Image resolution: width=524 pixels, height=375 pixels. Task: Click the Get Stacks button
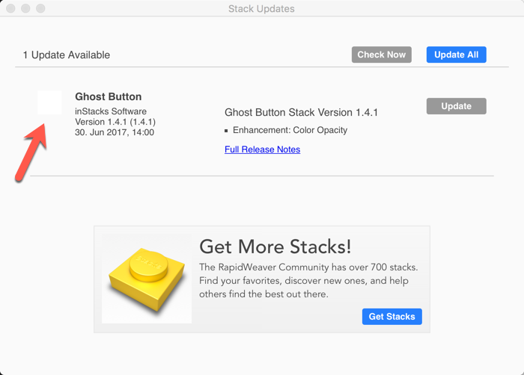click(x=392, y=317)
